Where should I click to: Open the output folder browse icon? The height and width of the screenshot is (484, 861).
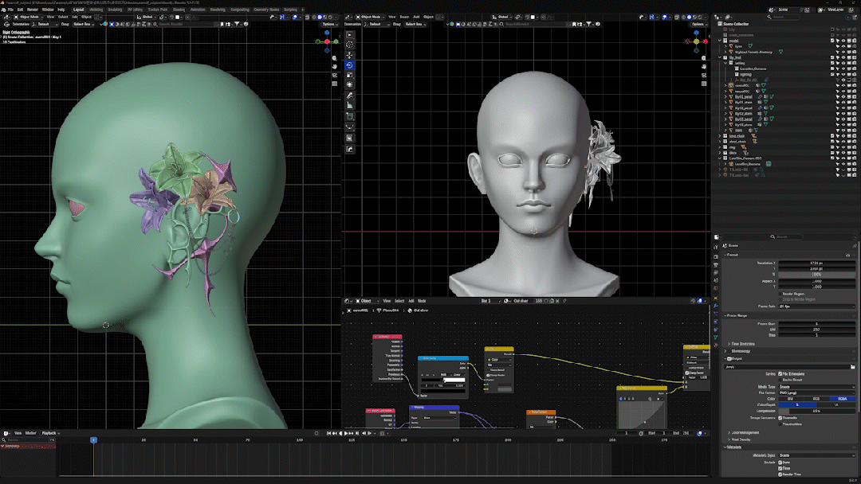coord(852,367)
